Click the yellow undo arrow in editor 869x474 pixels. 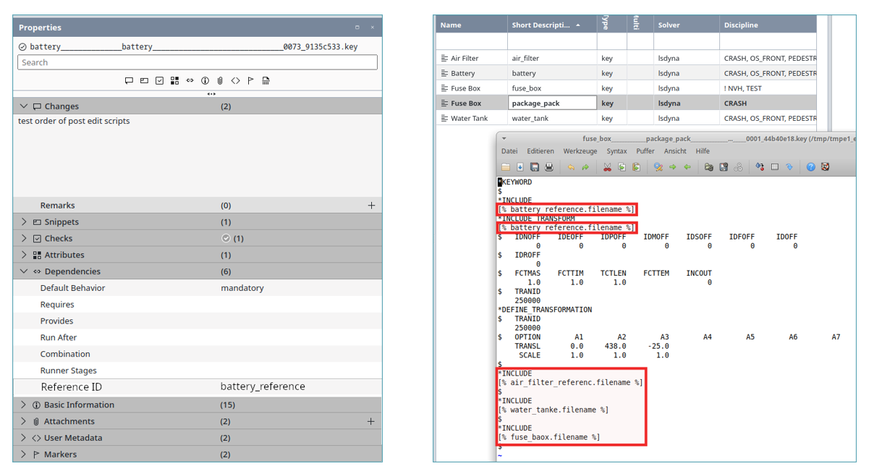[571, 167]
